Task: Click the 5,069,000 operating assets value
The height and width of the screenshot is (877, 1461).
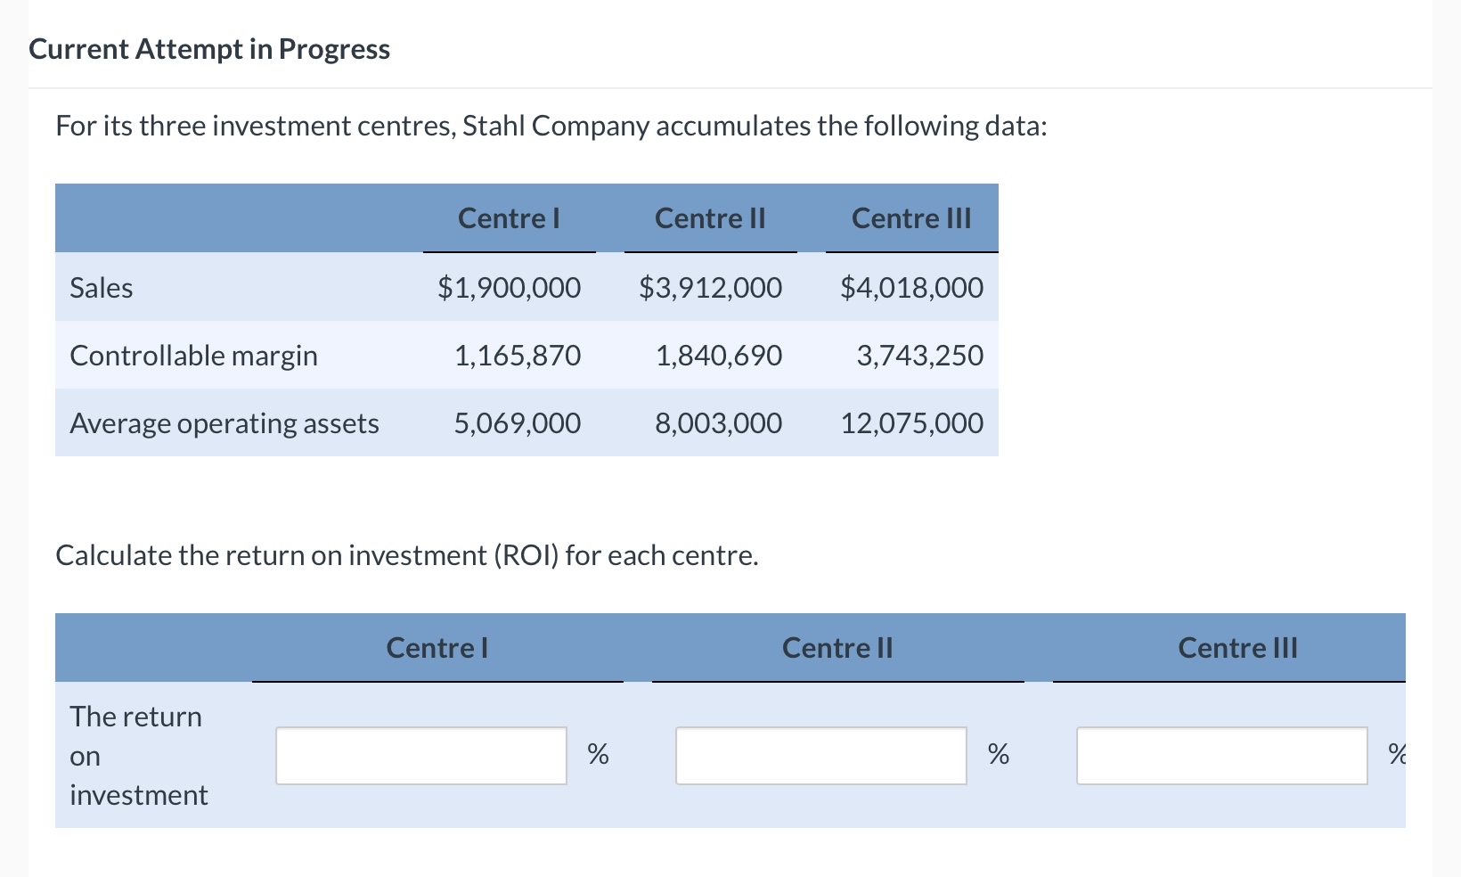Action: coord(517,422)
